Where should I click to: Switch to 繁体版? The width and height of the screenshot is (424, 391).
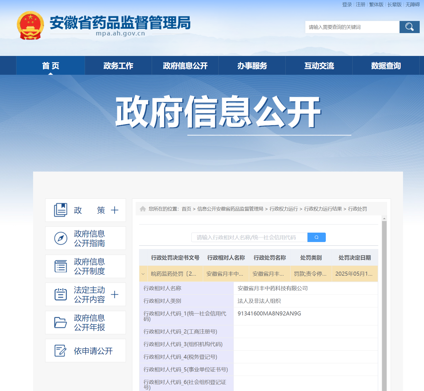(x=376, y=5)
